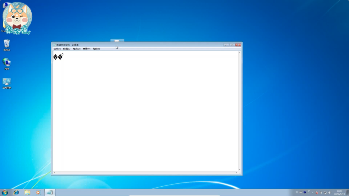Screen dimensions: 349x196
Task: Show hidden tray icons arrow
Action: pos(312,192)
